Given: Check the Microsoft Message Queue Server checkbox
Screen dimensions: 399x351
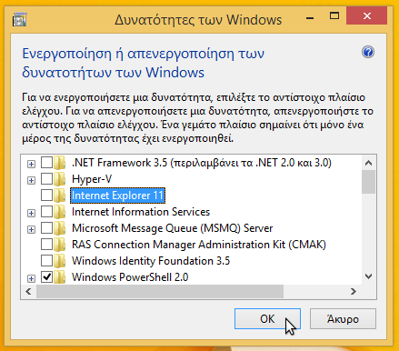Looking at the screenshot, I should pos(46,228).
